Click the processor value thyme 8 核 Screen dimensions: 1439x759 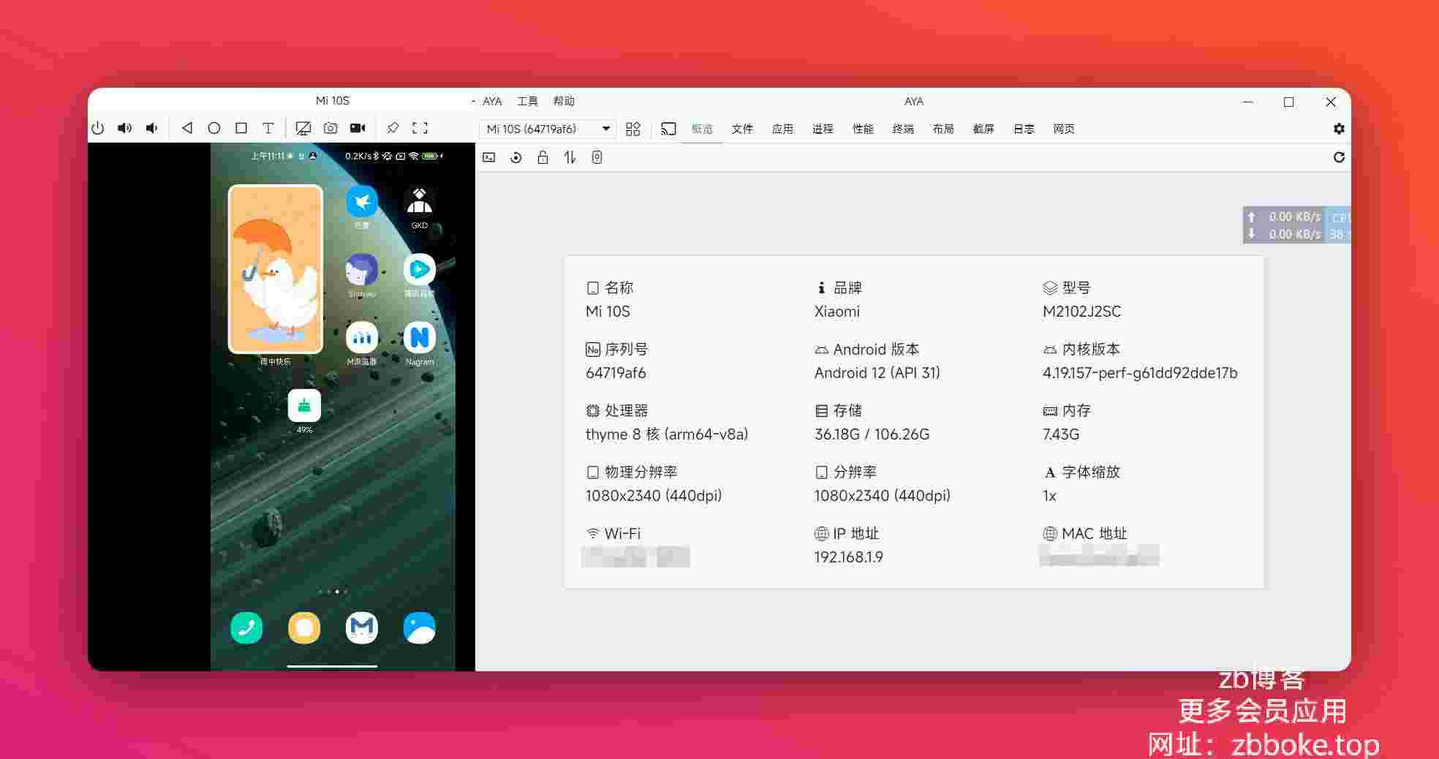(x=667, y=434)
